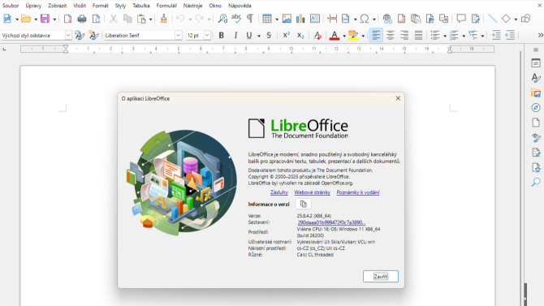Set Align Left paragraph alignment
Screen dimensions: 544x306
coord(376,36)
